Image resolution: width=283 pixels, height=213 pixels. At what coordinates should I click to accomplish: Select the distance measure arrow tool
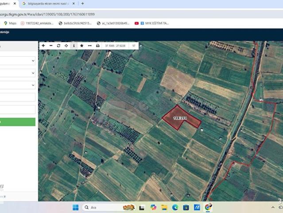[89, 46]
